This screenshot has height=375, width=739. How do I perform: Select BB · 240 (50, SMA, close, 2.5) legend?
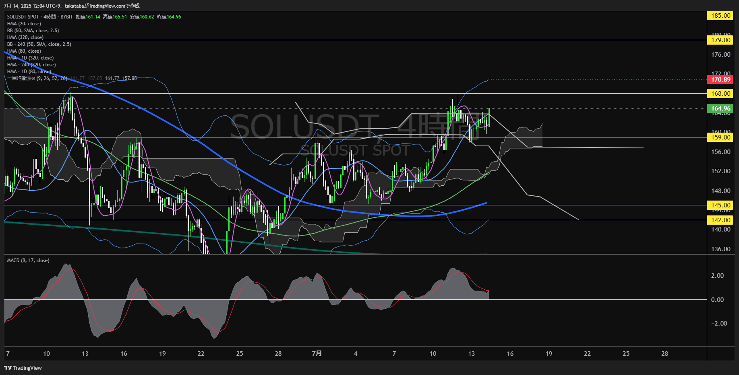39,44
